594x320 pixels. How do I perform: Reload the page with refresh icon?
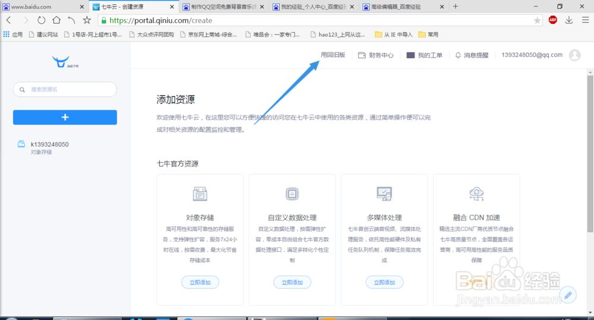(x=42, y=20)
